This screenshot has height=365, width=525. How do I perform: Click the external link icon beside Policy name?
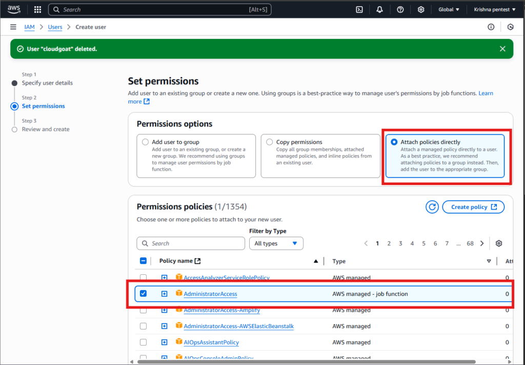point(197,261)
